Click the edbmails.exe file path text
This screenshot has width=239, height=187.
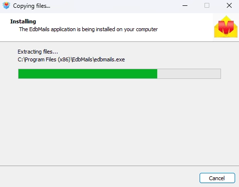pyautogui.click(x=71, y=59)
